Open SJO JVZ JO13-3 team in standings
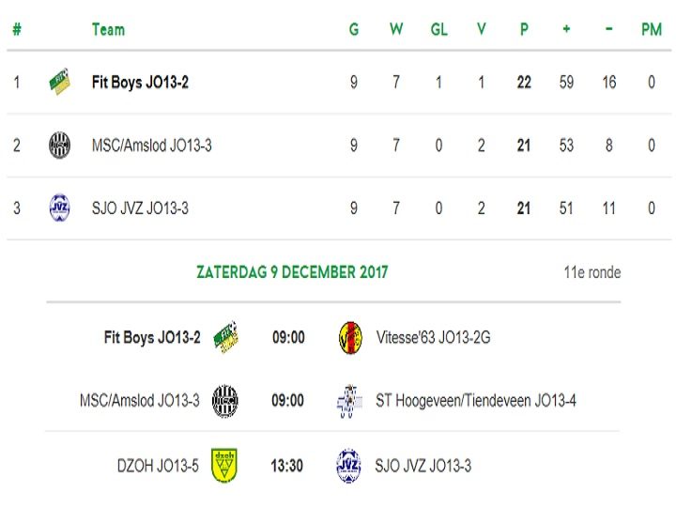The width and height of the screenshot is (676, 507). 140,208
